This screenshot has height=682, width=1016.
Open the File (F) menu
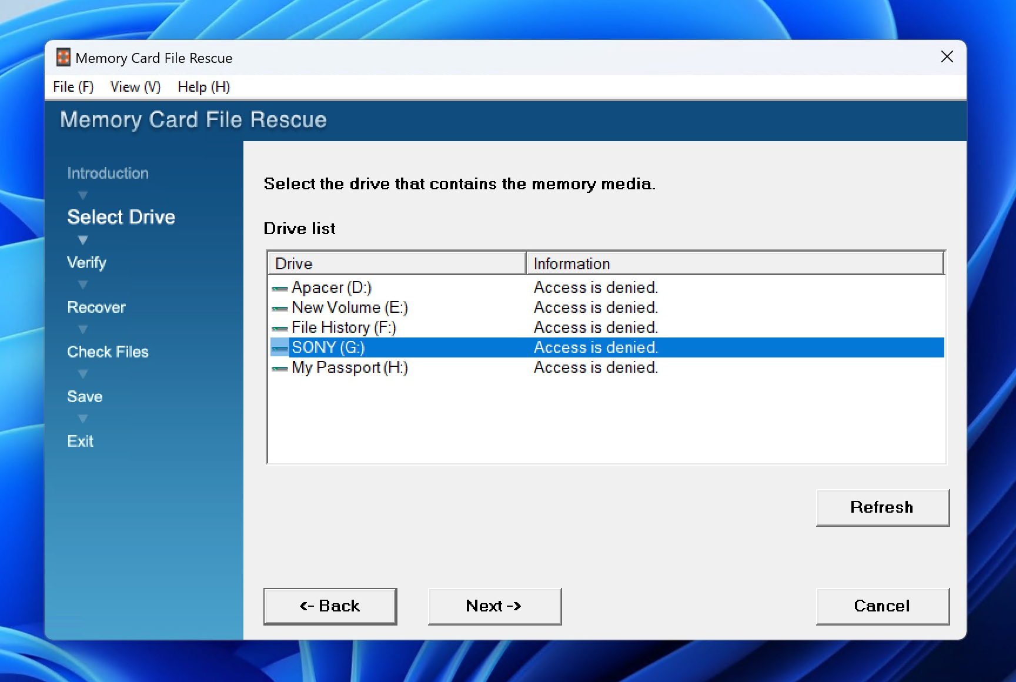click(73, 87)
